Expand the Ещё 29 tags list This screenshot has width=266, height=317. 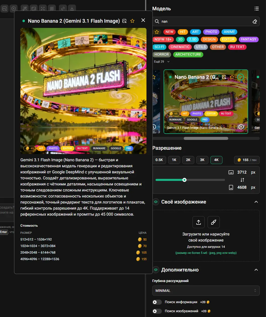tap(162, 62)
